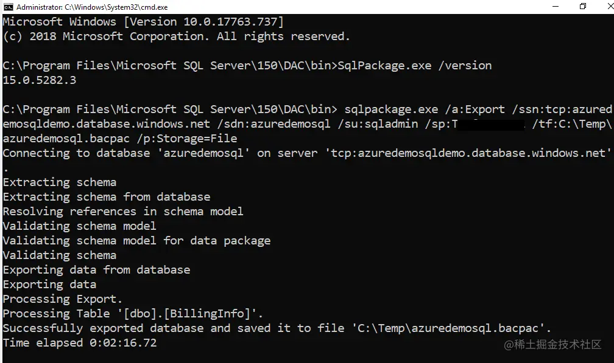The width and height of the screenshot is (614, 363).
Task: Click 'Validating schema model for data package'
Action: 136,240
